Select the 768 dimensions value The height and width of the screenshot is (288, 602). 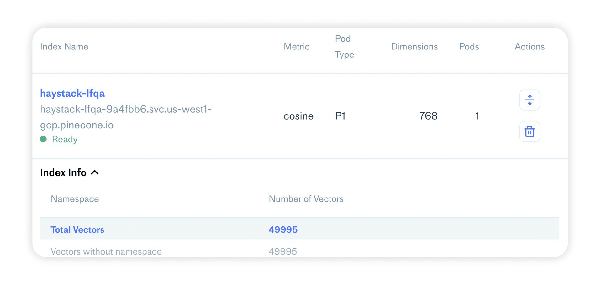pyautogui.click(x=428, y=116)
